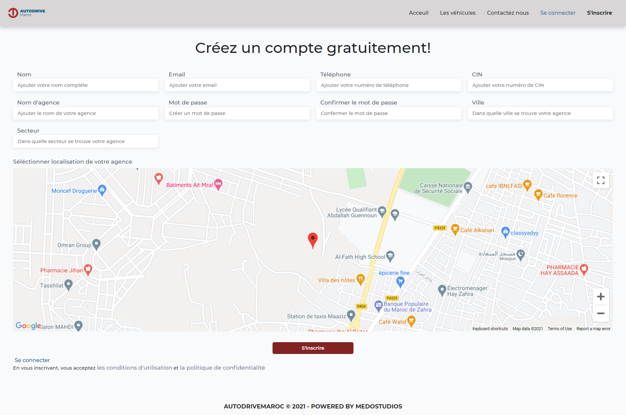
Task: Focus the Secteur input field
Action: 85,141
